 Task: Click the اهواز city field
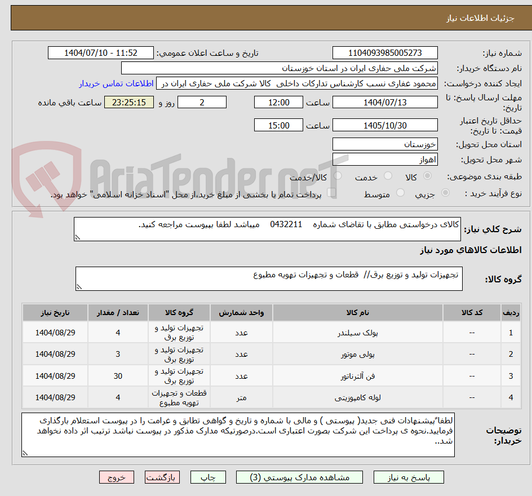(x=385, y=158)
